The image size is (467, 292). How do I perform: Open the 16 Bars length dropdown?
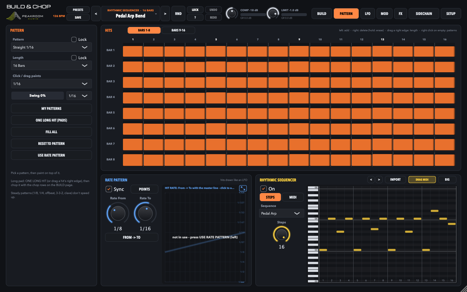pyautogui.click(x=51, y=65)
